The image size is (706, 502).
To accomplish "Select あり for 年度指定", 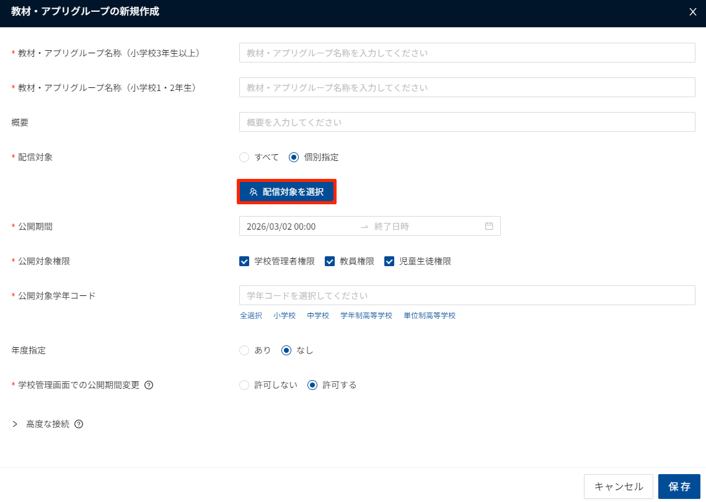I will [244, 350].
